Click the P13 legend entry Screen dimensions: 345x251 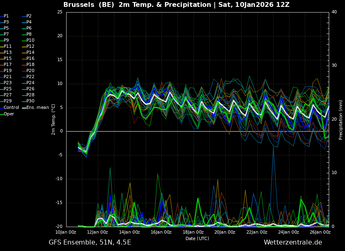click(x=7, y=53)
